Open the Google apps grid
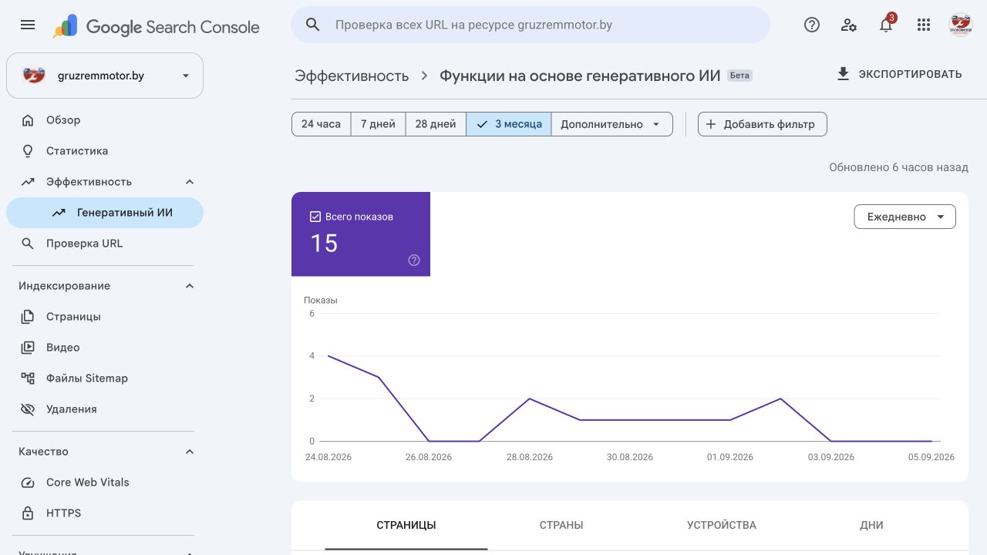 pyautogui.click(x=924, y=25)
